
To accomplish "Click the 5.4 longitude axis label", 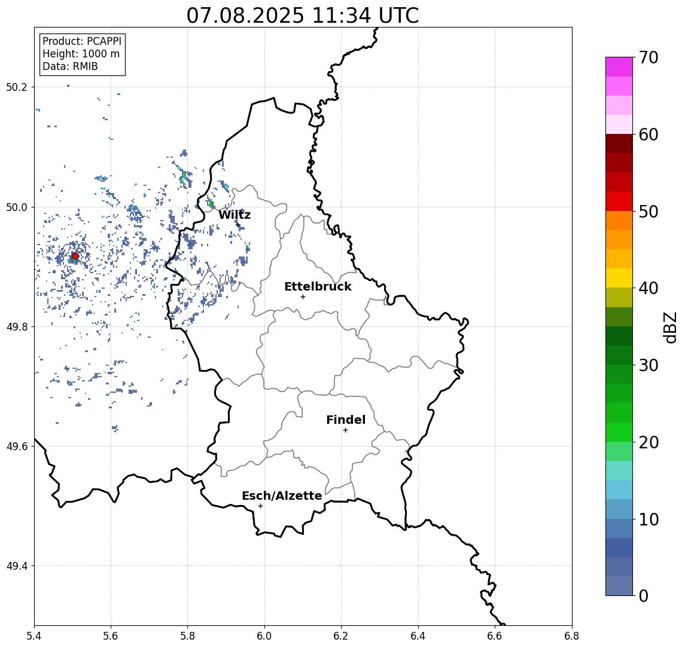I will point(34,636).
